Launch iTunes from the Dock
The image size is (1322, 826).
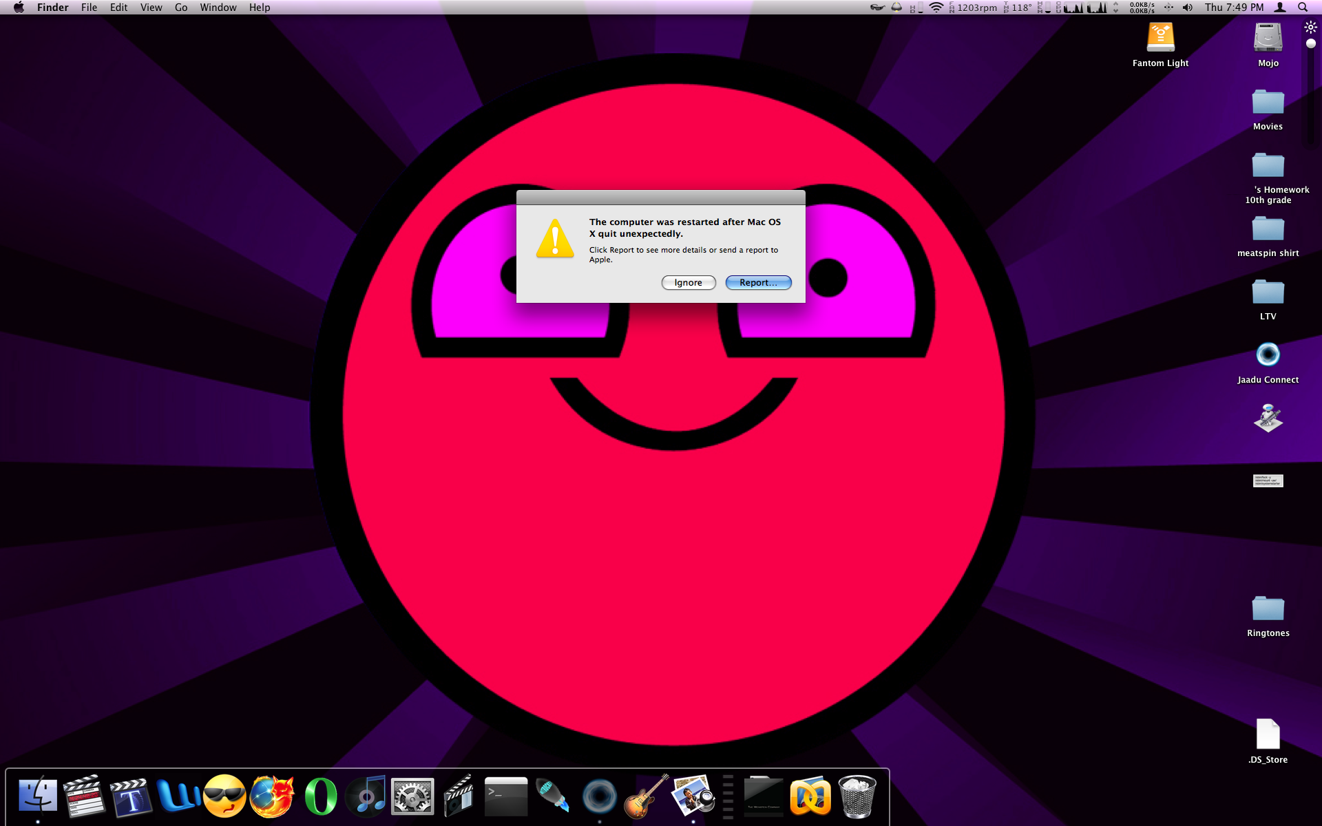click(366, 796)
